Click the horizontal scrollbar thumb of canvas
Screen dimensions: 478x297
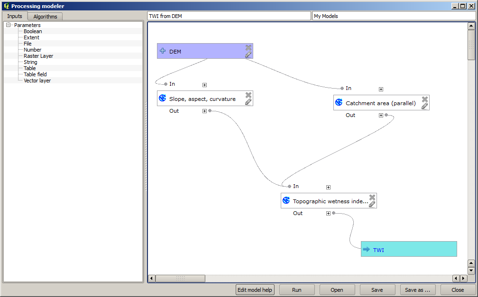click(180, 279)
